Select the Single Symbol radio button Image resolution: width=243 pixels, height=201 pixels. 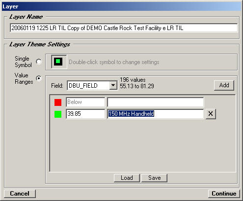[x=39, y=62]
